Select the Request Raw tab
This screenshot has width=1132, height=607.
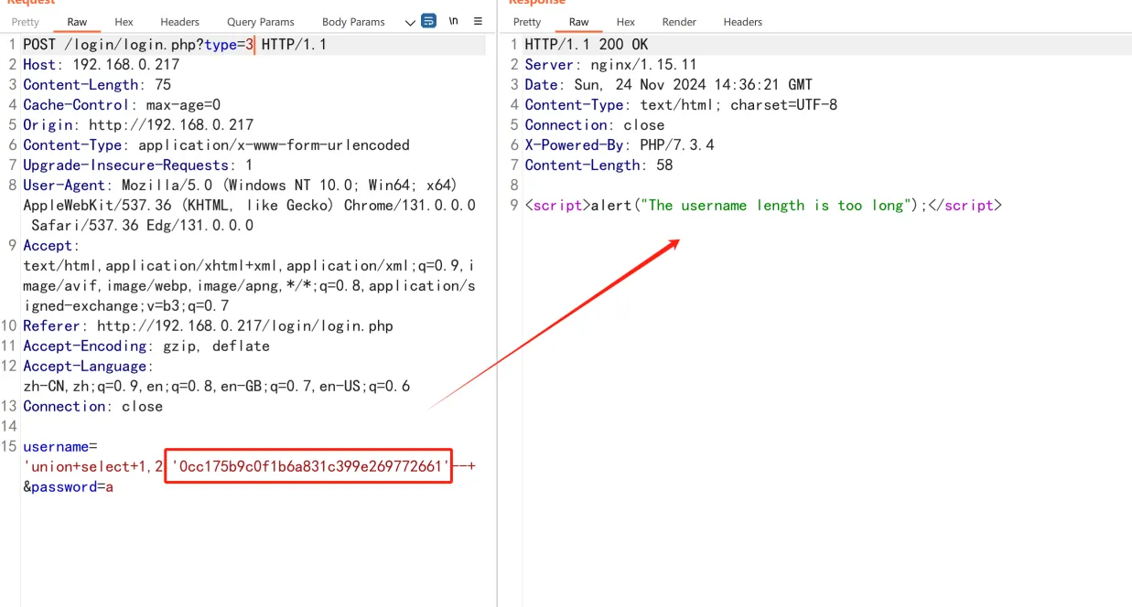point(77,22)
